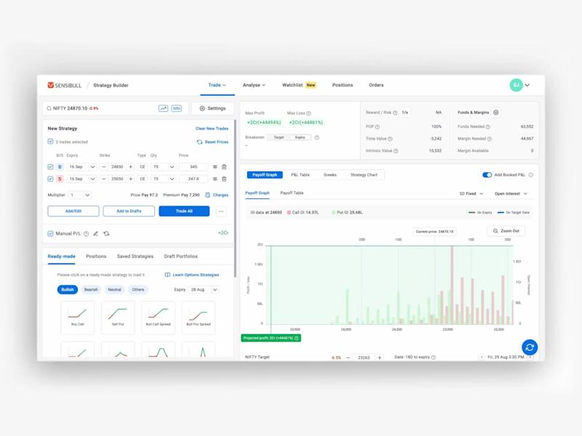The image size is (582, 436).
Task: Click the Time Value help icon
Action: [390, 139]
